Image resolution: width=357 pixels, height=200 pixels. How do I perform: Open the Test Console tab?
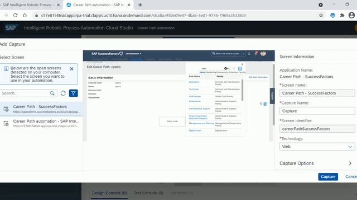(x=148, y=193)
